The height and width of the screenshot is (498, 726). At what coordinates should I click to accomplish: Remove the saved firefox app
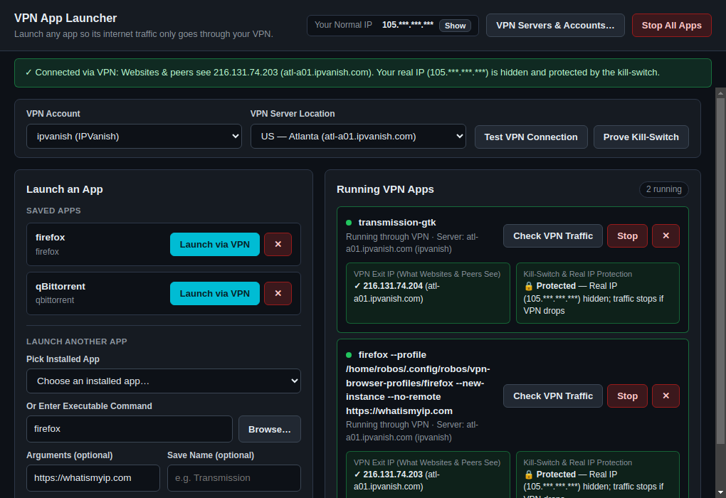(x=278, y=244)
